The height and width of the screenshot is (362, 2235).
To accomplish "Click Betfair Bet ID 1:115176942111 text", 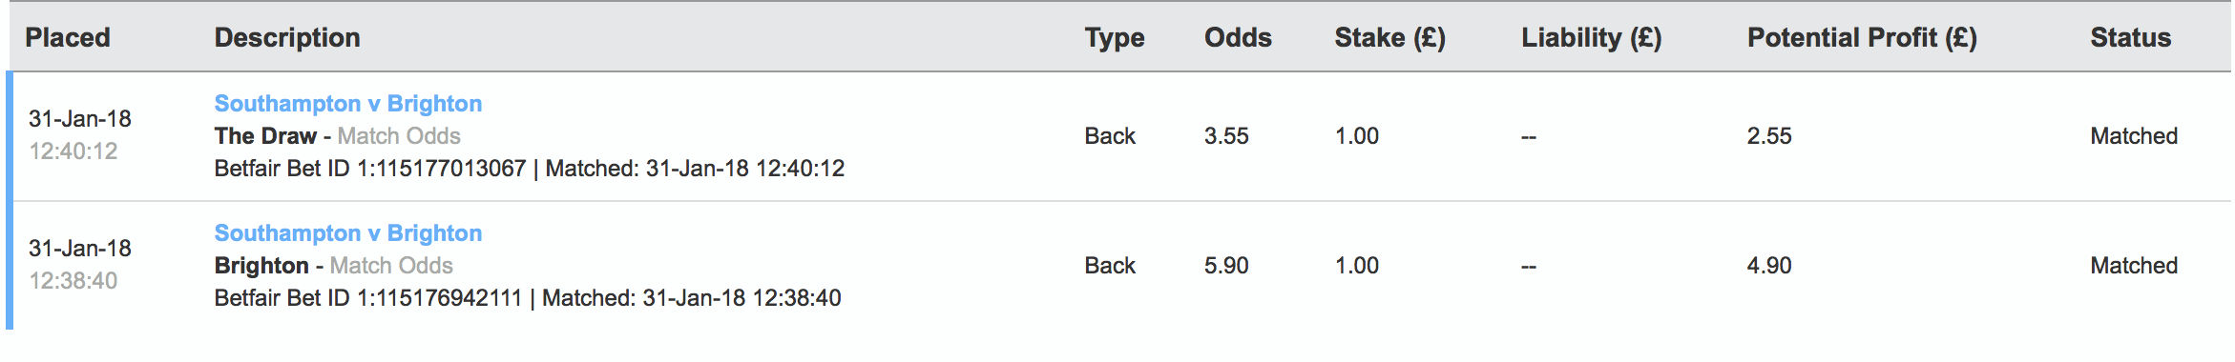I will pos(368,298).
